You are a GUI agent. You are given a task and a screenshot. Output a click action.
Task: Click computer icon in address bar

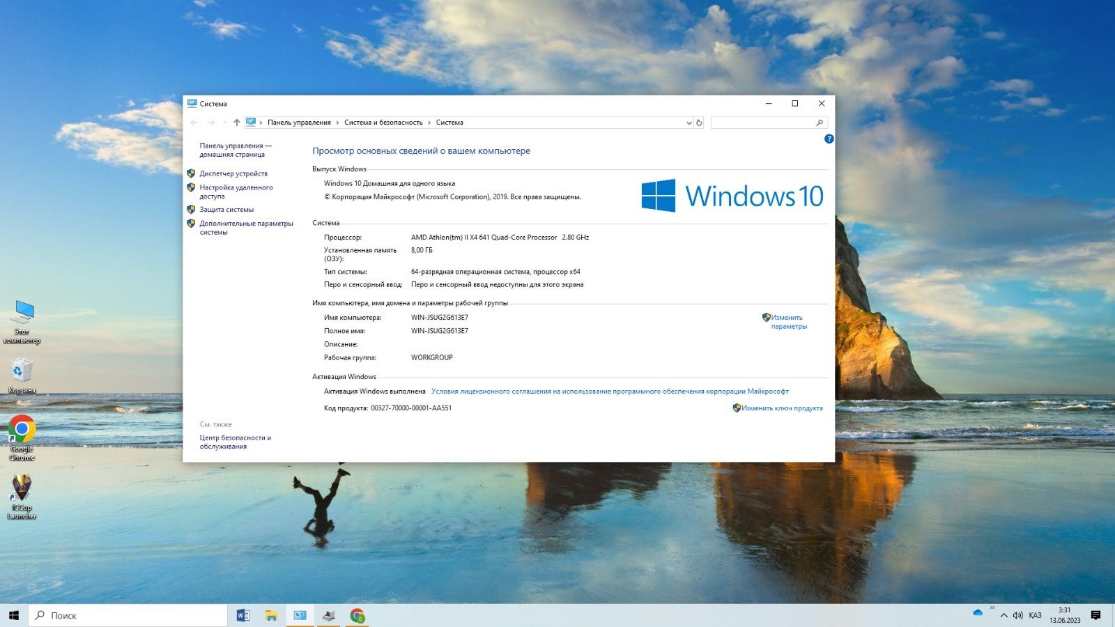pos(251,123)
